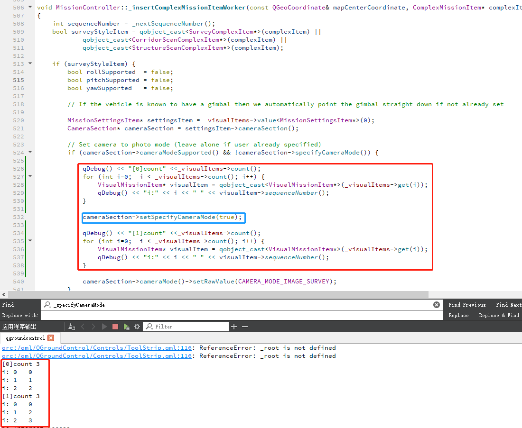Jump to next item in output pane
The height and width of the screenshot is (428, 522).
pos(93,327)
